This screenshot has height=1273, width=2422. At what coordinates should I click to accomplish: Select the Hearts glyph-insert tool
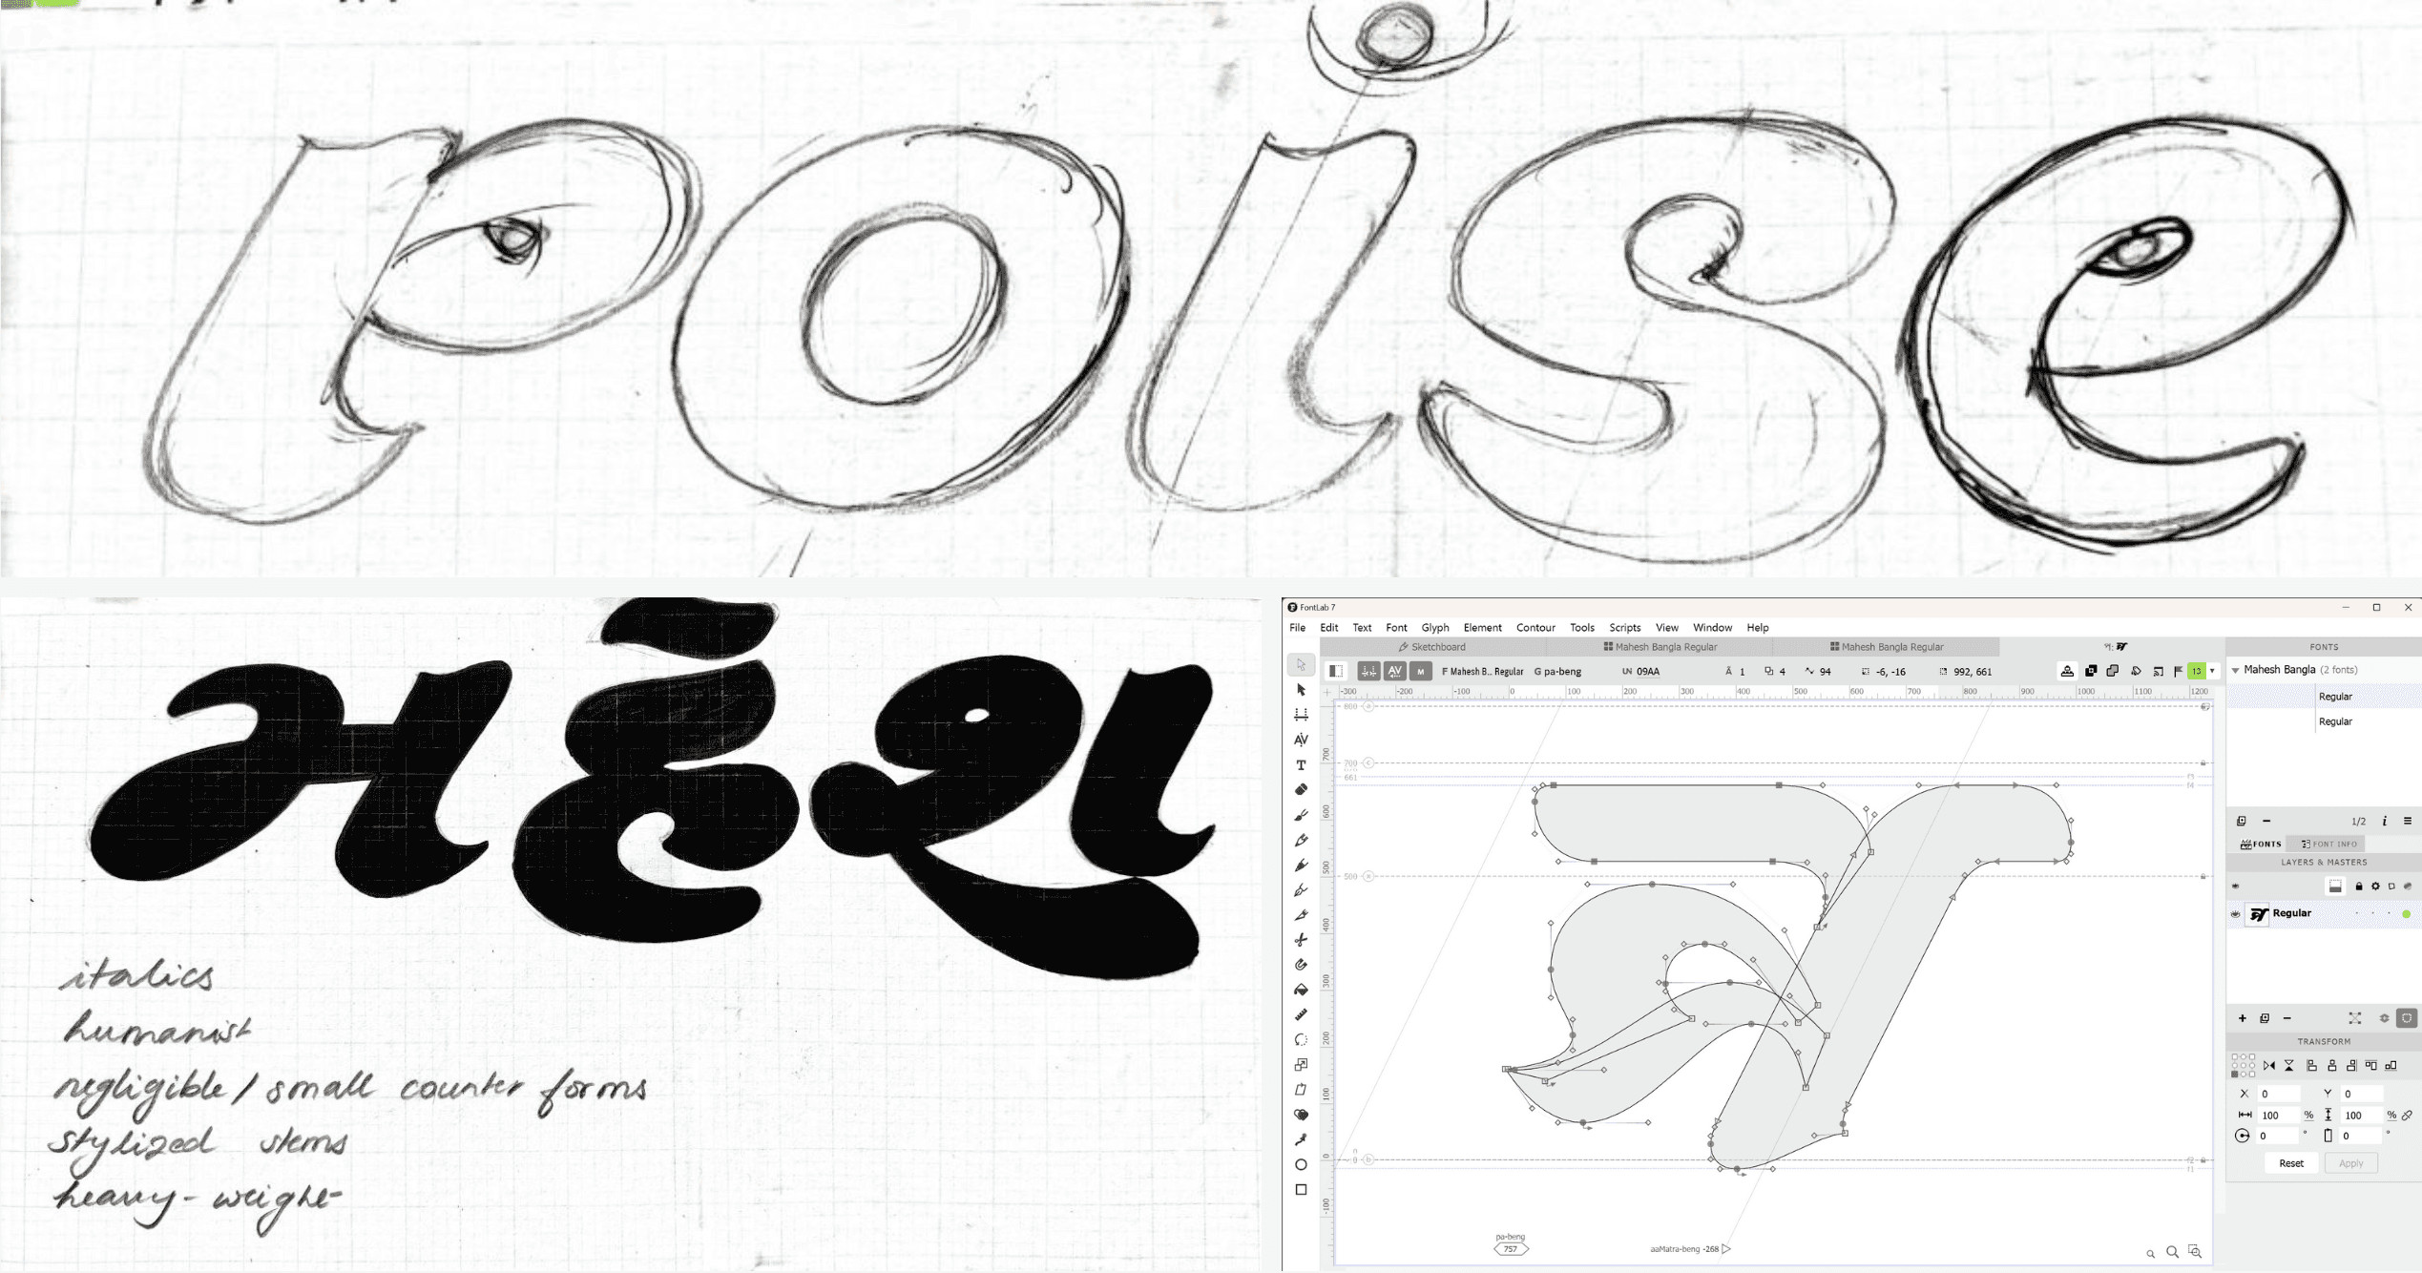1301,1115
